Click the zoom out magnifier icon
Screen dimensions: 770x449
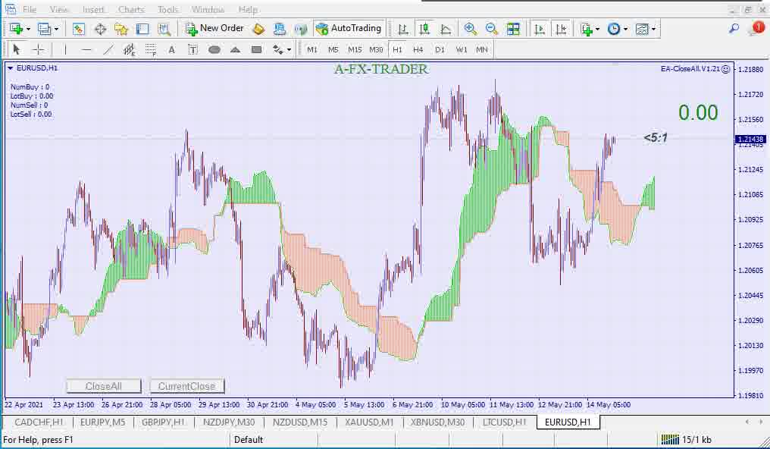(492, 29)
